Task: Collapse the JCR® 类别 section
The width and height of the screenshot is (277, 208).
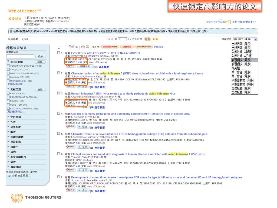Action: pyautogui.click(x=8, y=61)
